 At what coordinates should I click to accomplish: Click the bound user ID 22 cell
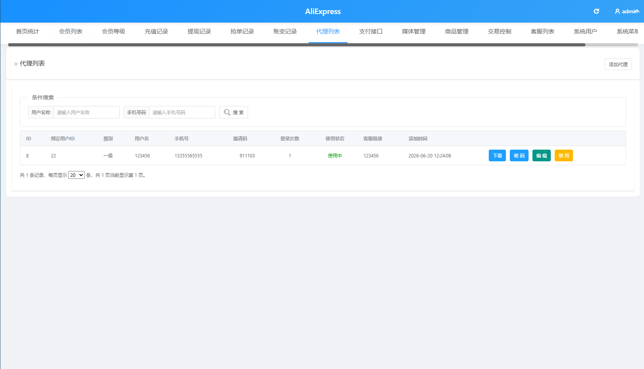[x=53, y=156]
